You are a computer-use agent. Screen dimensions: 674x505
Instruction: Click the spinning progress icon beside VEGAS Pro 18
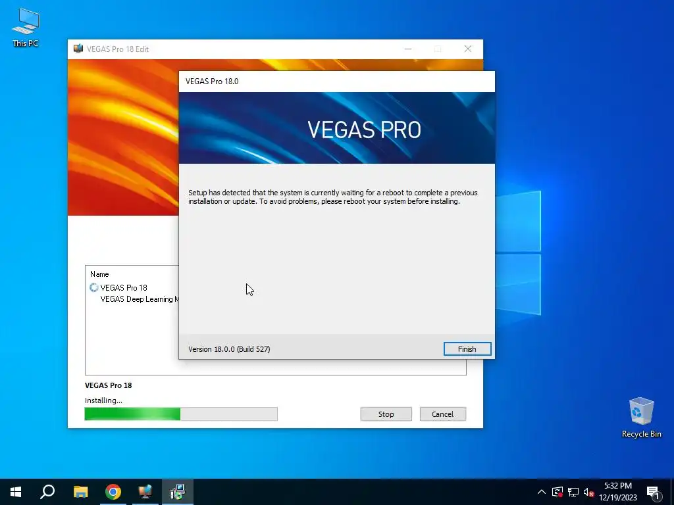click(x=93, y=288)
